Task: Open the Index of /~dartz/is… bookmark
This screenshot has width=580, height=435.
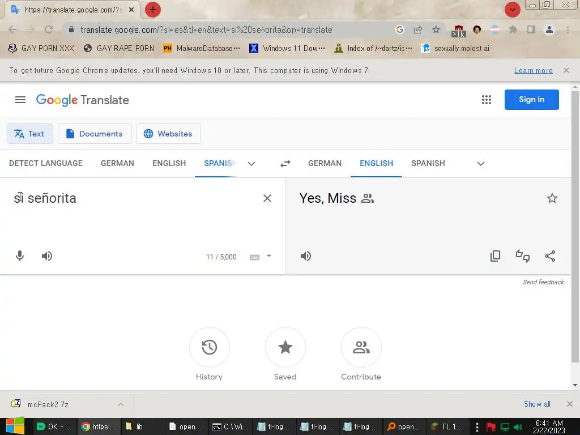Action: pos(373,48)
